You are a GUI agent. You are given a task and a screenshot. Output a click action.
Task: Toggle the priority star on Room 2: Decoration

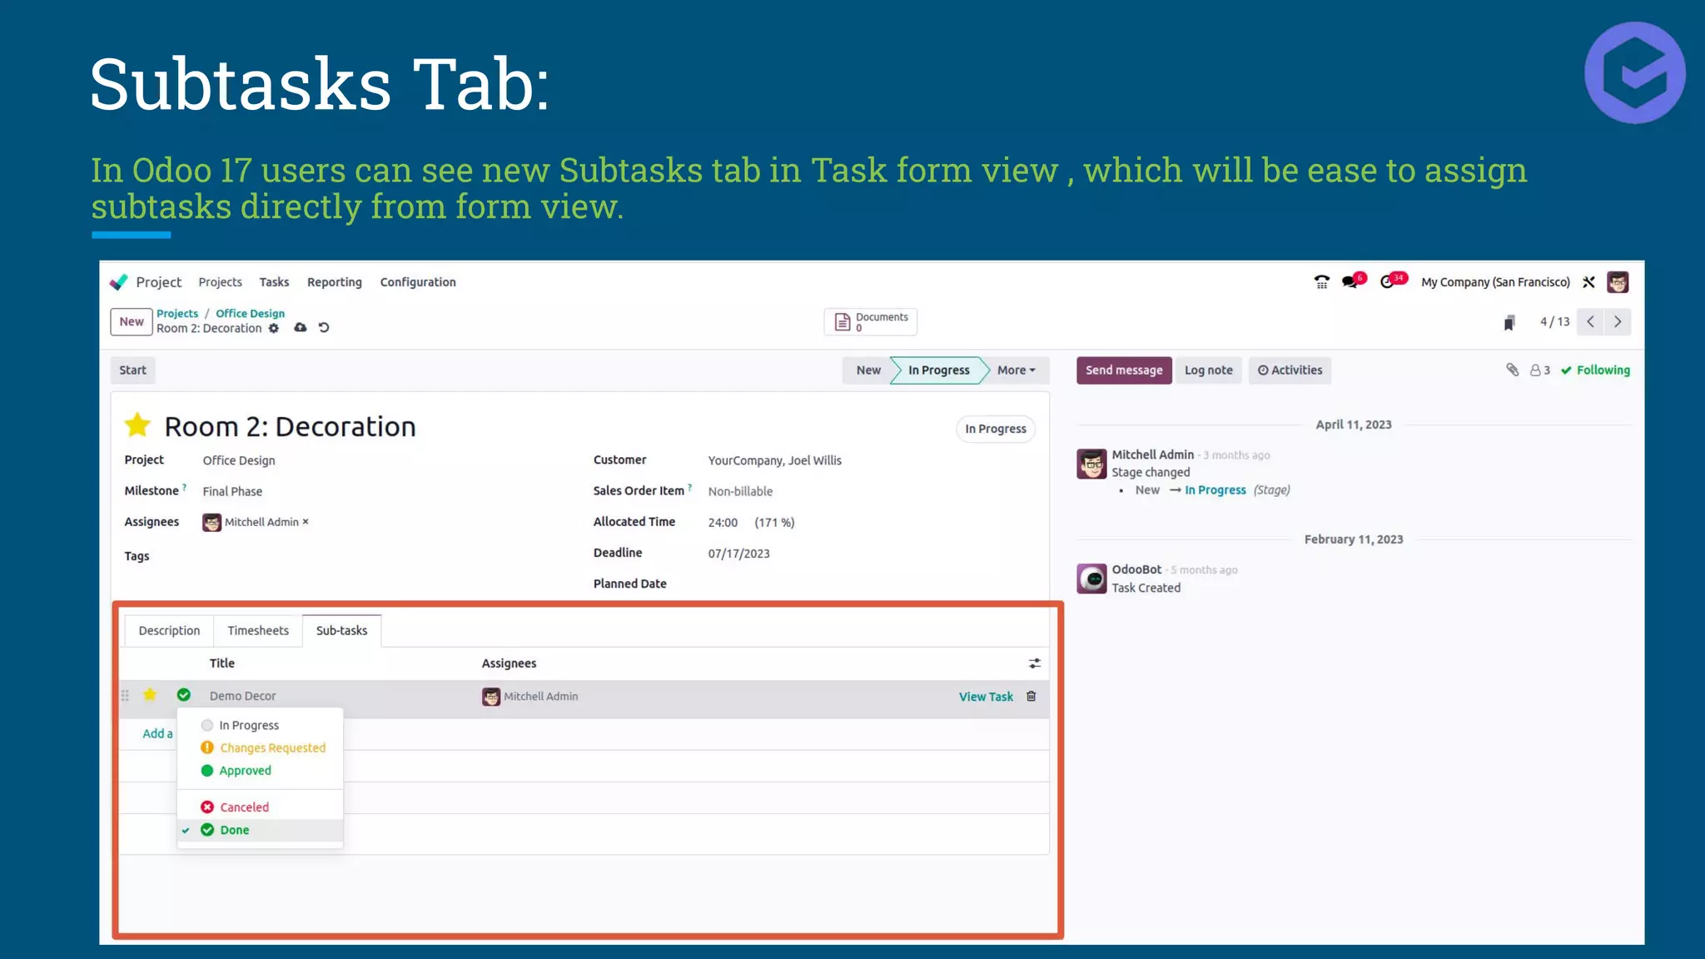[x=137, y=425]
